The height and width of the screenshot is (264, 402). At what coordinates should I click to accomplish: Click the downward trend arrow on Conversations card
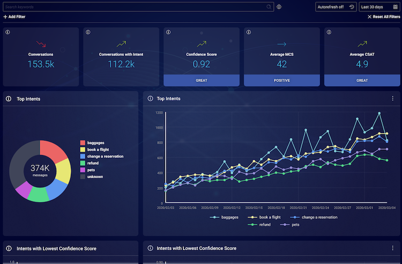(x=41, y=44)
